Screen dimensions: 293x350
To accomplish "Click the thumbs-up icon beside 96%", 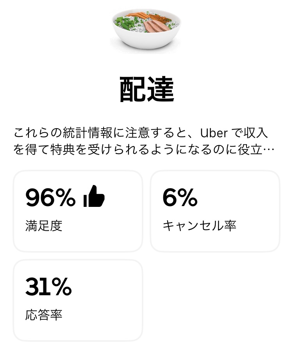I will (94, 196).
